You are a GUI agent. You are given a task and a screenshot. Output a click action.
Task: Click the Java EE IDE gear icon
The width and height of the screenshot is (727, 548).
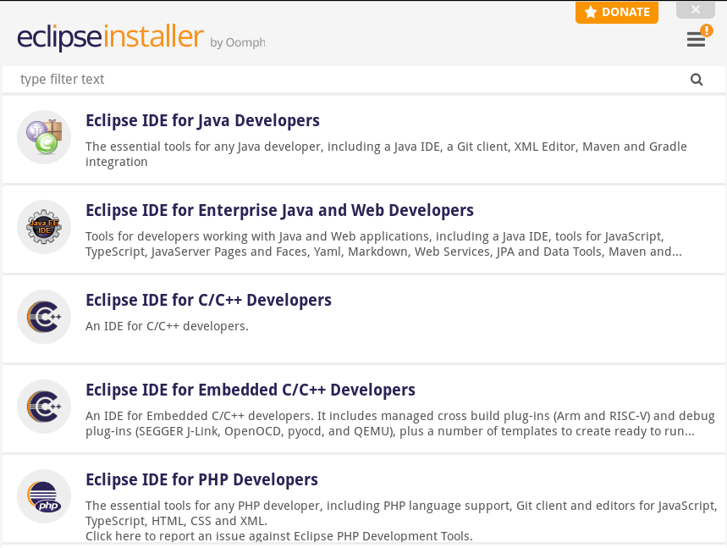click(44, 227)
